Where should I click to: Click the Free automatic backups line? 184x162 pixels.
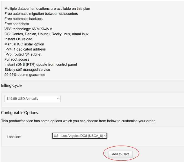[x=24, y=19]
